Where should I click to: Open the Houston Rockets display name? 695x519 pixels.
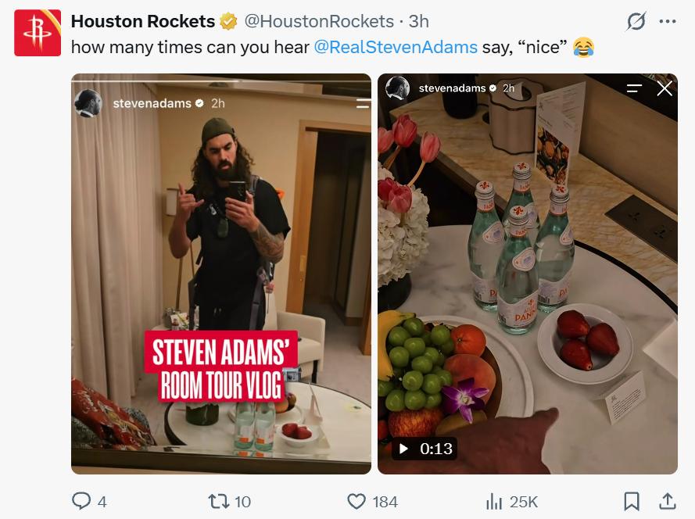click(x=143, y=21)
